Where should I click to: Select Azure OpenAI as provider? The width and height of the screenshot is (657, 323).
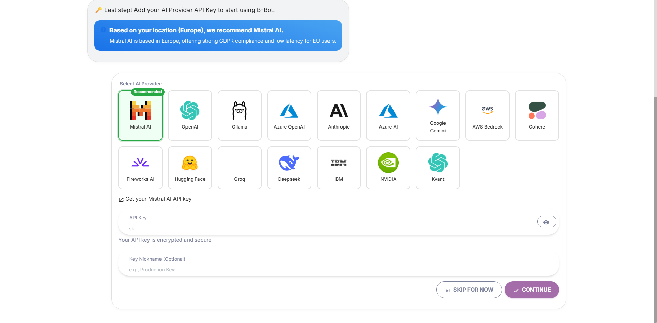[x=289, y=116]
